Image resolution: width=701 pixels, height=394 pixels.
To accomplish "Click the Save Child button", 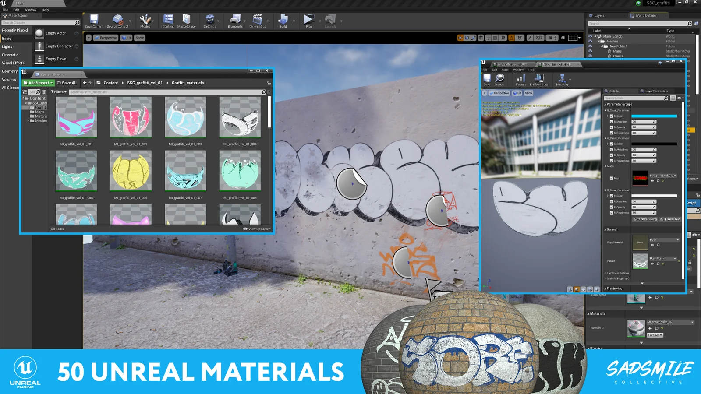I will coord(670,219).
